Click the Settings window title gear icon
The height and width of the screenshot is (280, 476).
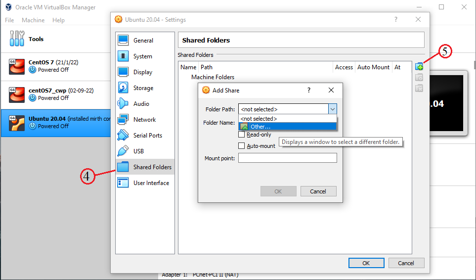[119, 19]
